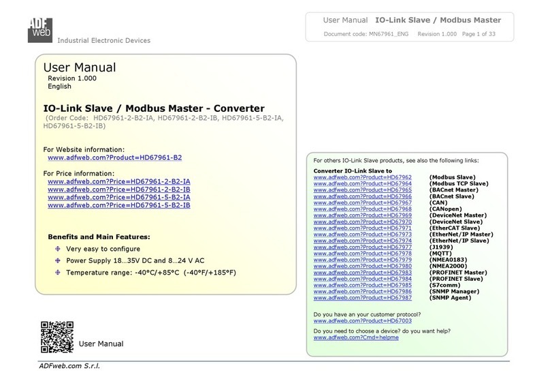Screen dimensions: 550x381
Task: Open the HD67966 BACnet Slave link
Action: 363,196
